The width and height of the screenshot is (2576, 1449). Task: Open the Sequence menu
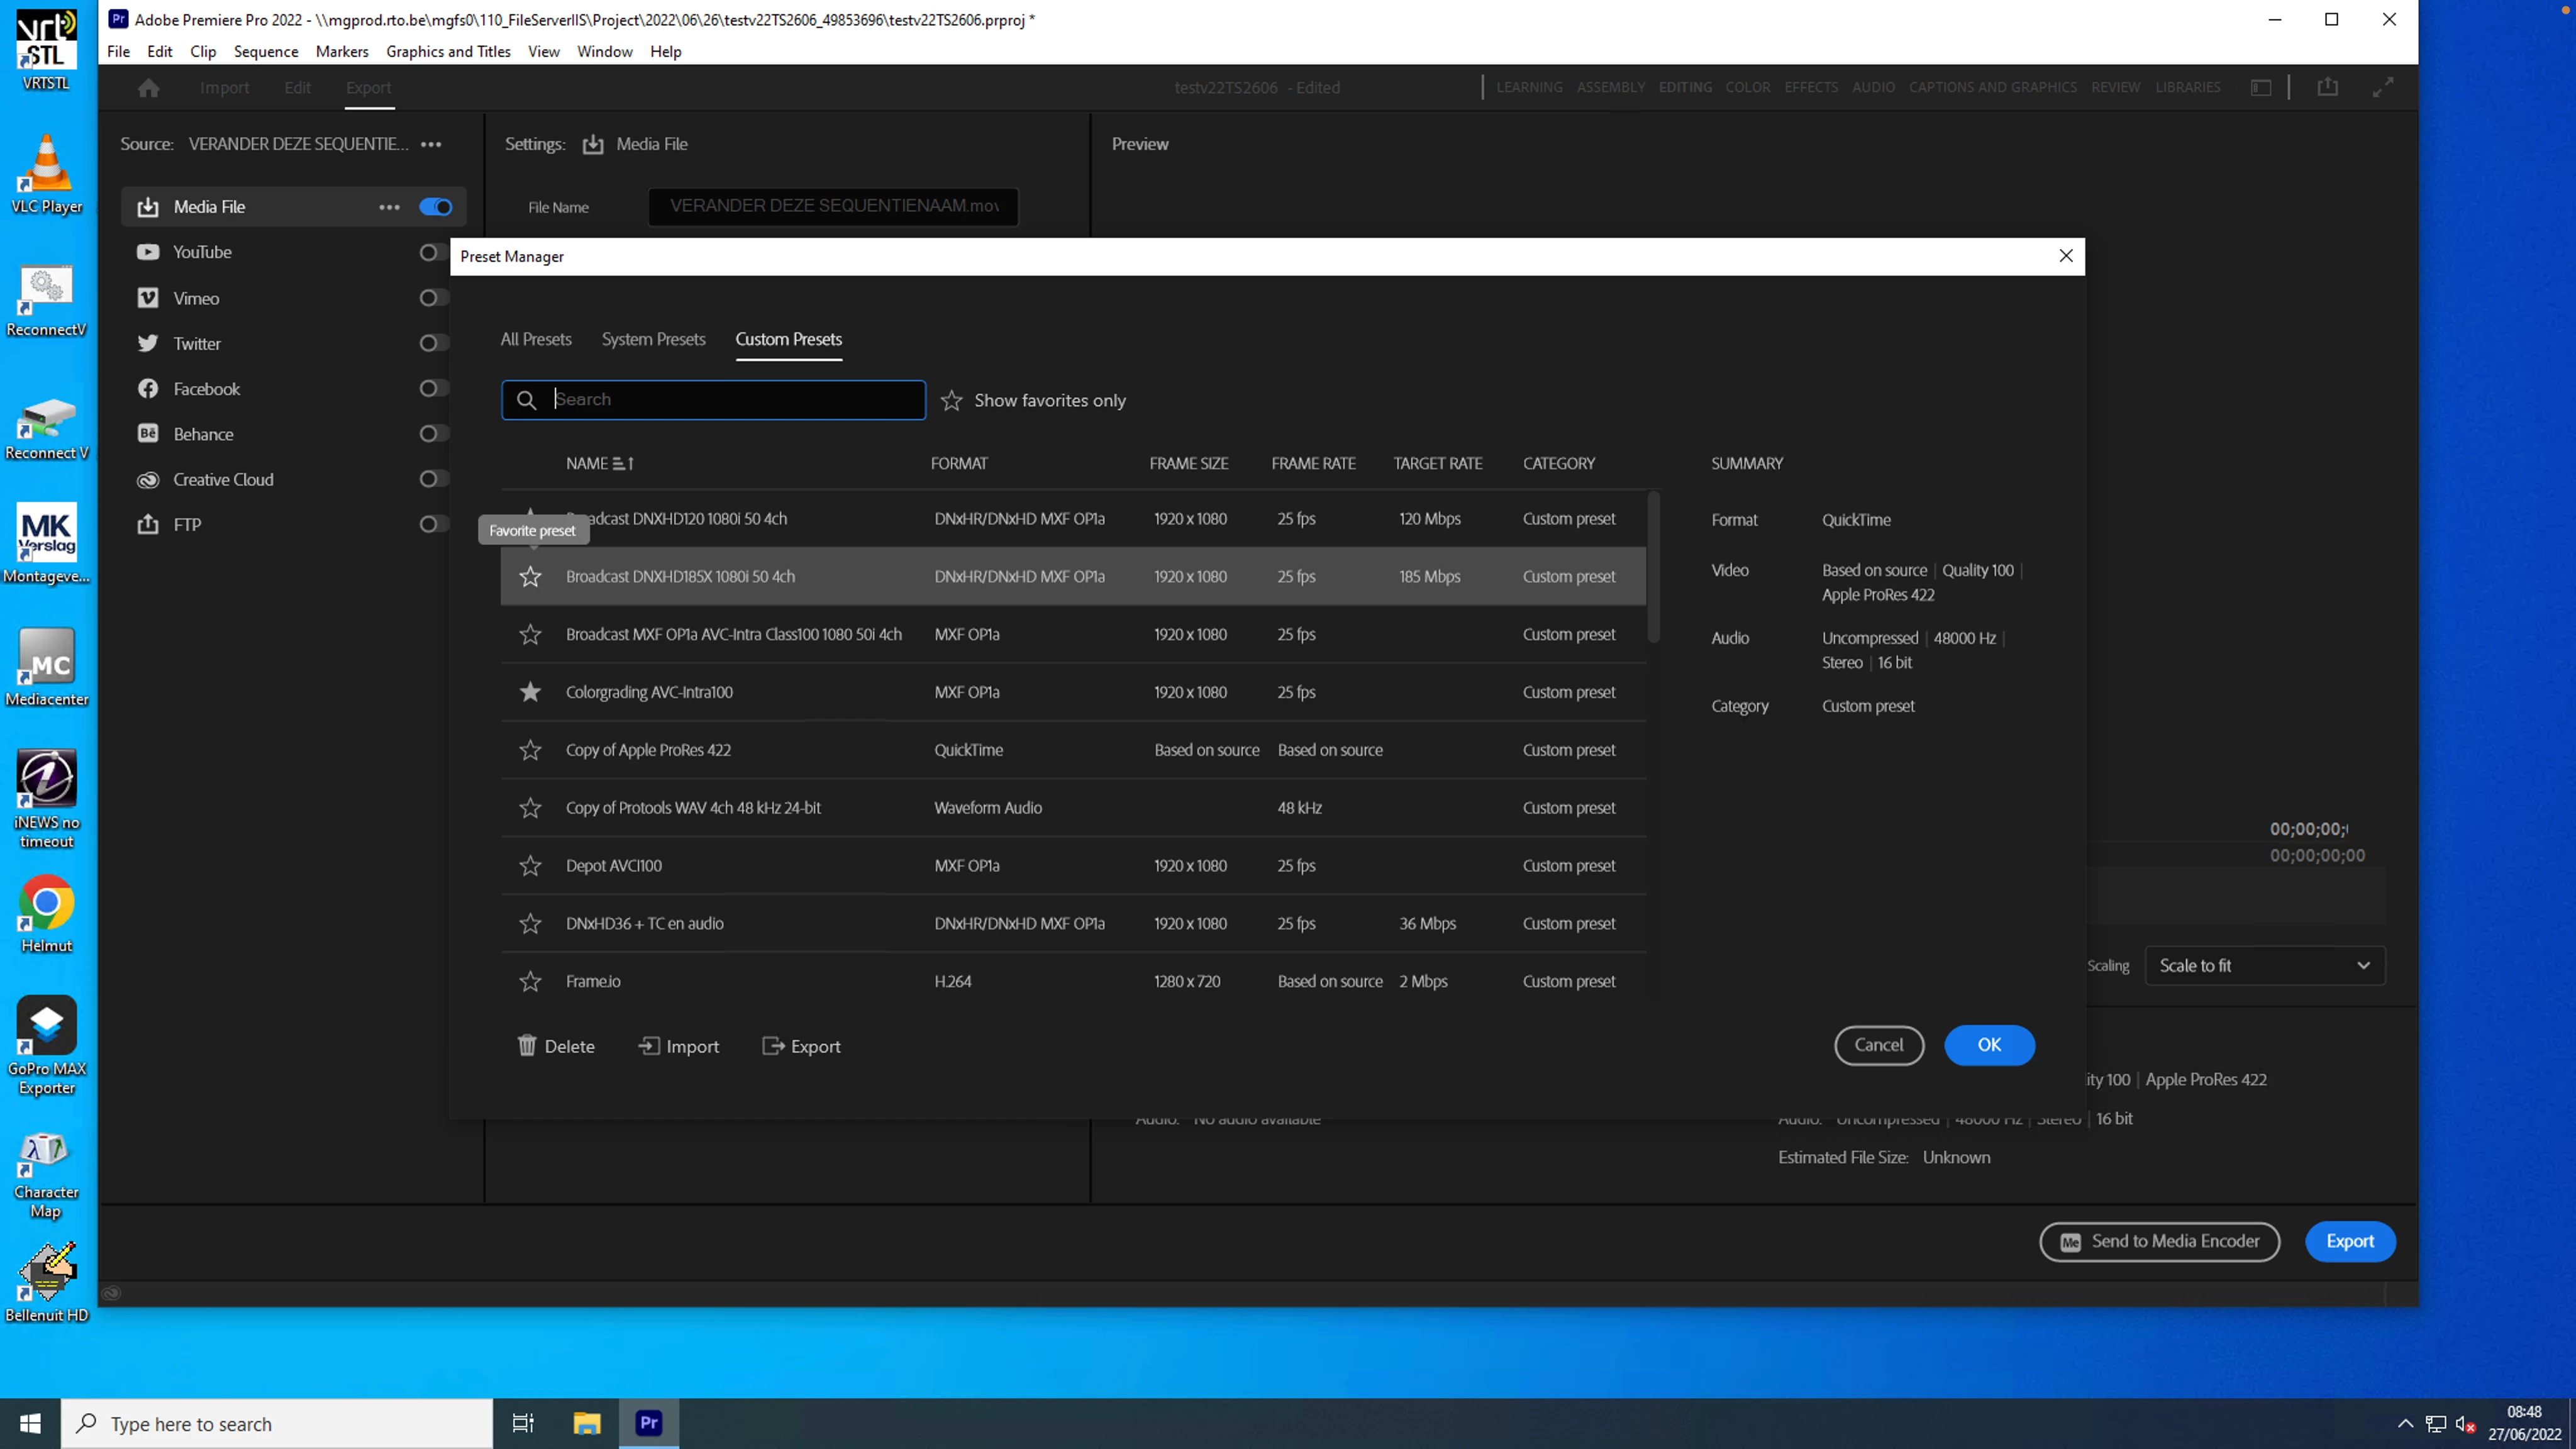coord(265,52)
